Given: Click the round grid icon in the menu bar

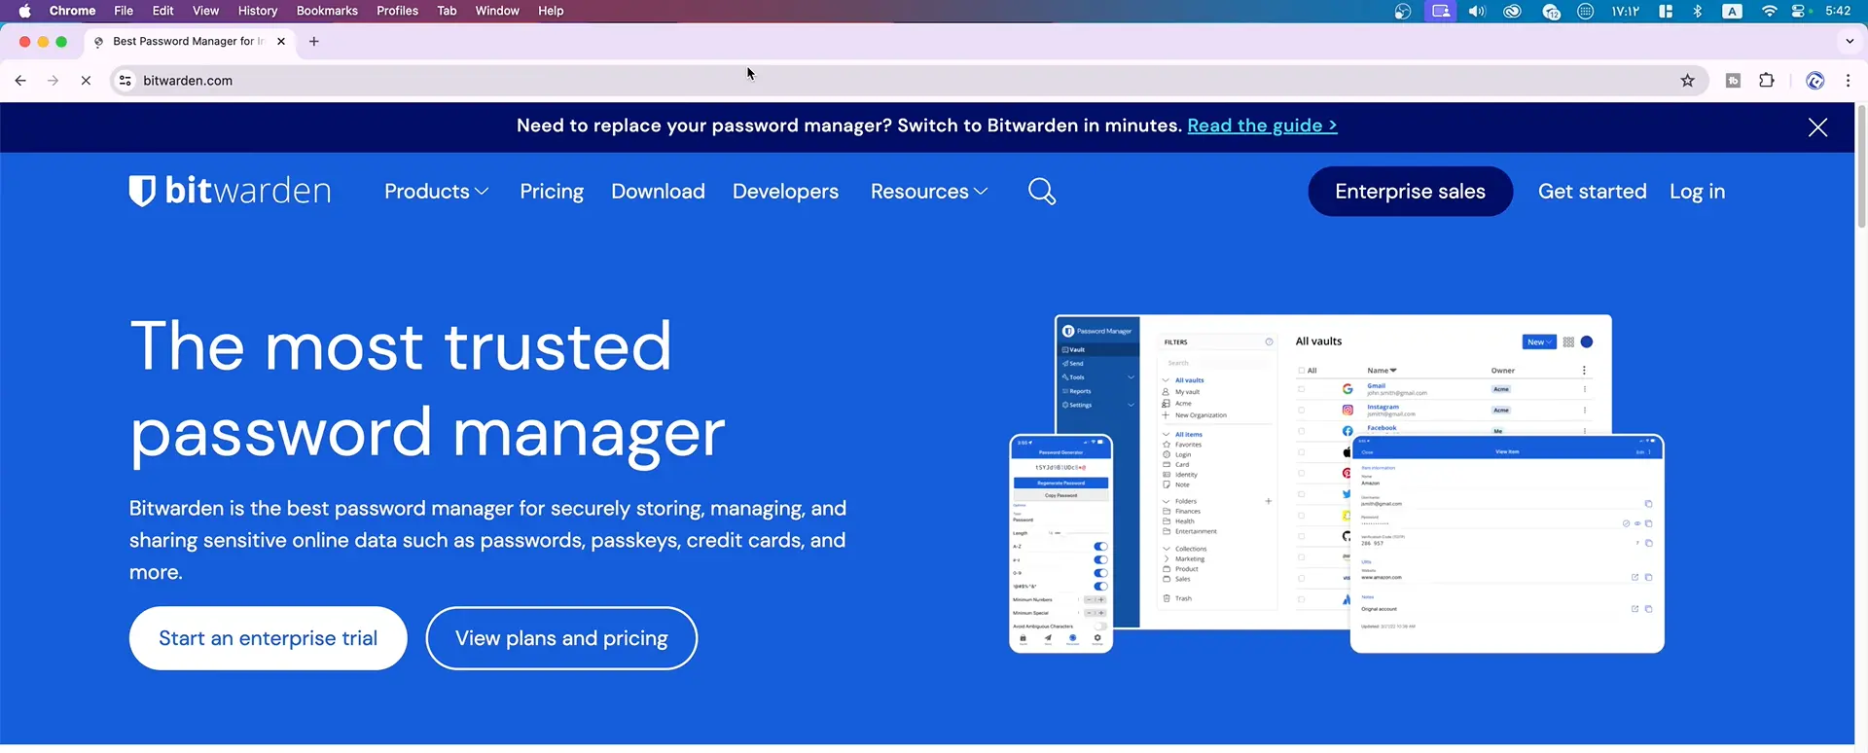Looking at the screenshot, I should point(1585,11).
